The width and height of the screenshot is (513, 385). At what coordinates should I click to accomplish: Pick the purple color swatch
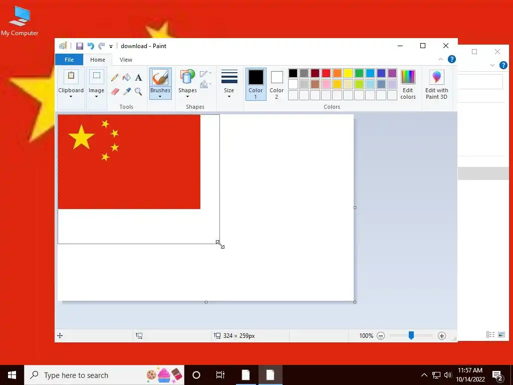(392, 73)
